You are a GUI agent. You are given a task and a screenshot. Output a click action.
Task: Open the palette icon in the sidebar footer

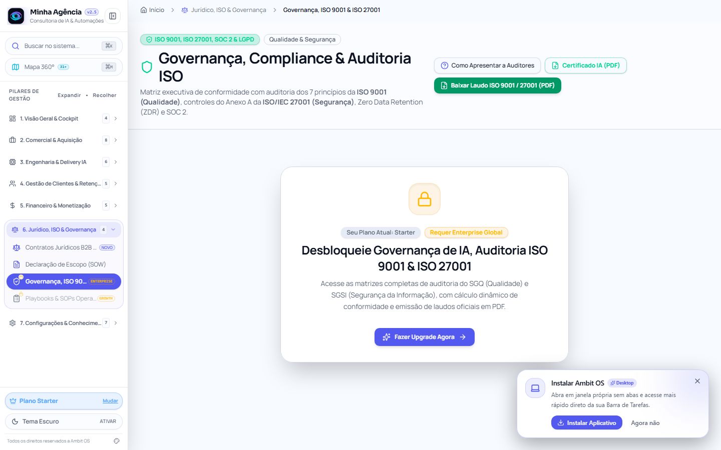click(117, 441)
